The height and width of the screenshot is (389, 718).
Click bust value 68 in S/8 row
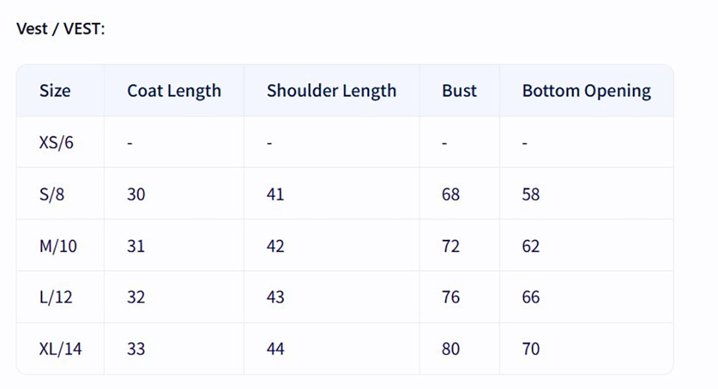(x=451, y=194)
